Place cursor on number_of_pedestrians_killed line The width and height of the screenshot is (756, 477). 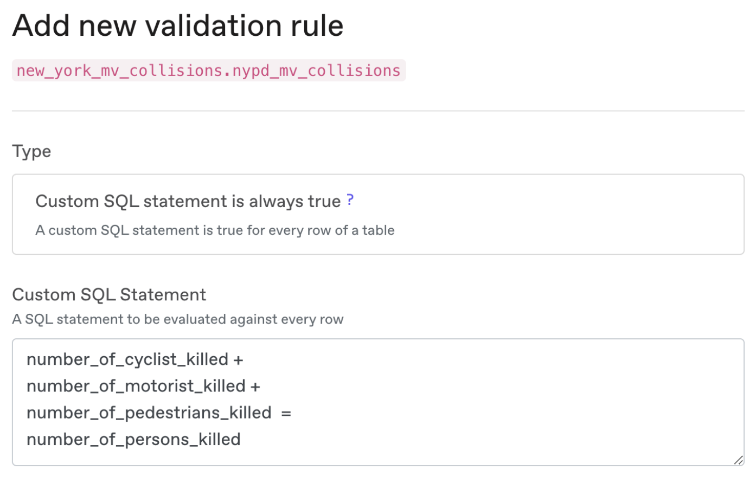[149, 413]
